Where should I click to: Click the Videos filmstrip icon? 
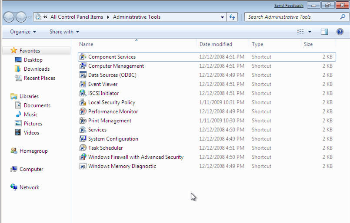point(18,132)
